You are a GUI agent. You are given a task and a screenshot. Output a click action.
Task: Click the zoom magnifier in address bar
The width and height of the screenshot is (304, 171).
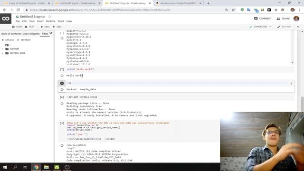pos(226,9)
